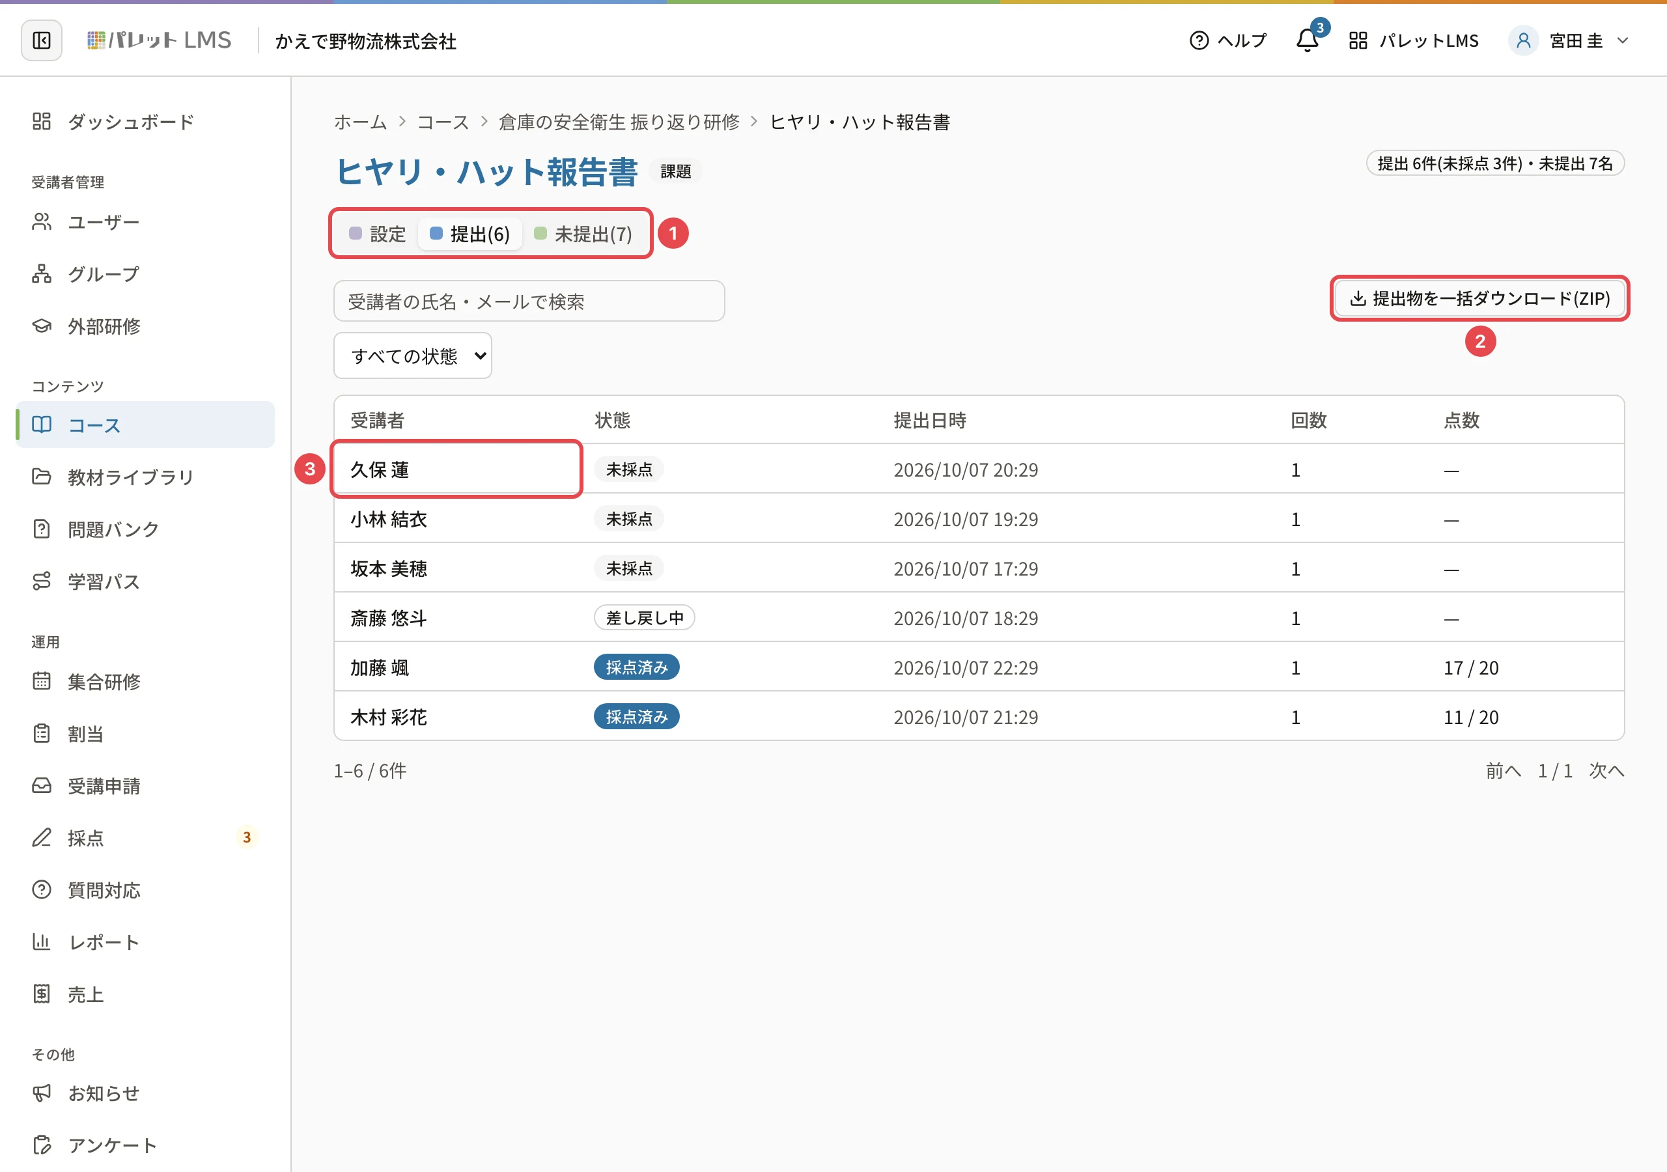1667x1172 pixels.
Task: Click the 11 / 20 score for 木村 彩花
Action: [x=1471, y=718]
